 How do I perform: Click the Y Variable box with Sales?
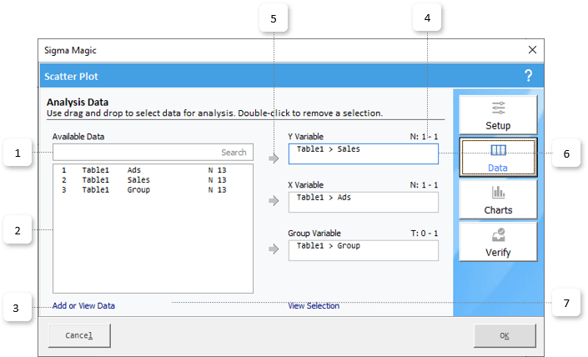pos(364,153)
